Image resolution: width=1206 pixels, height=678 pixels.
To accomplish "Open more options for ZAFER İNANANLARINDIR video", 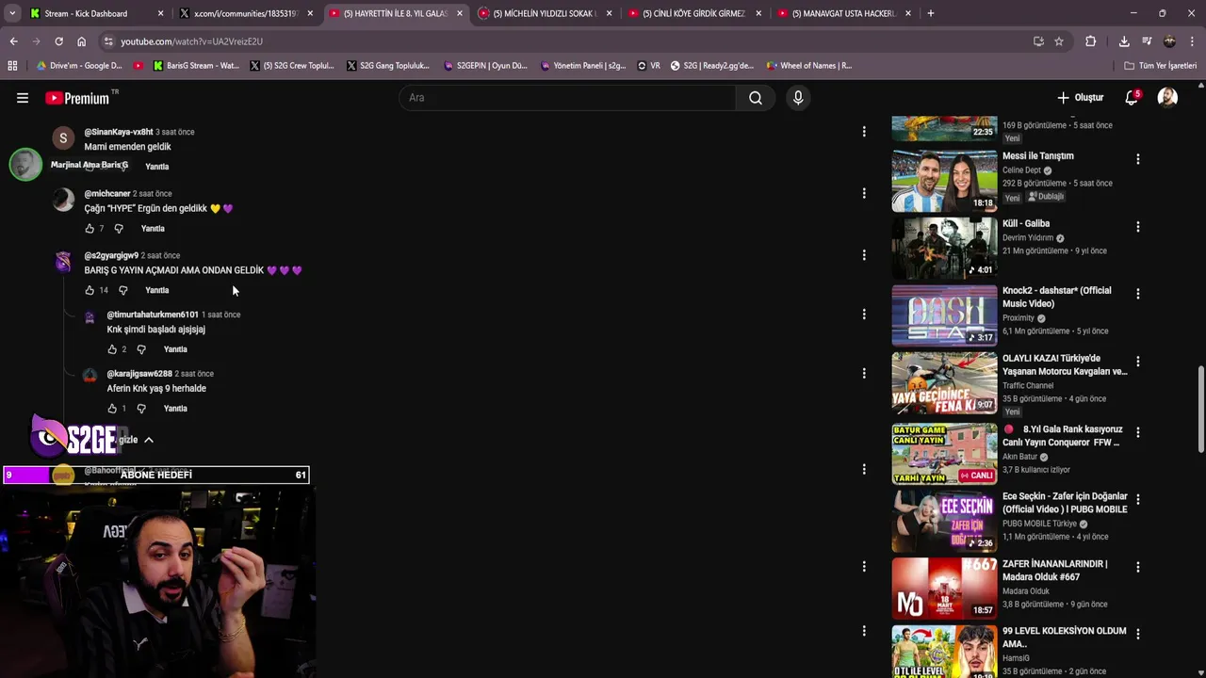I will click(x=1138, y=567).
